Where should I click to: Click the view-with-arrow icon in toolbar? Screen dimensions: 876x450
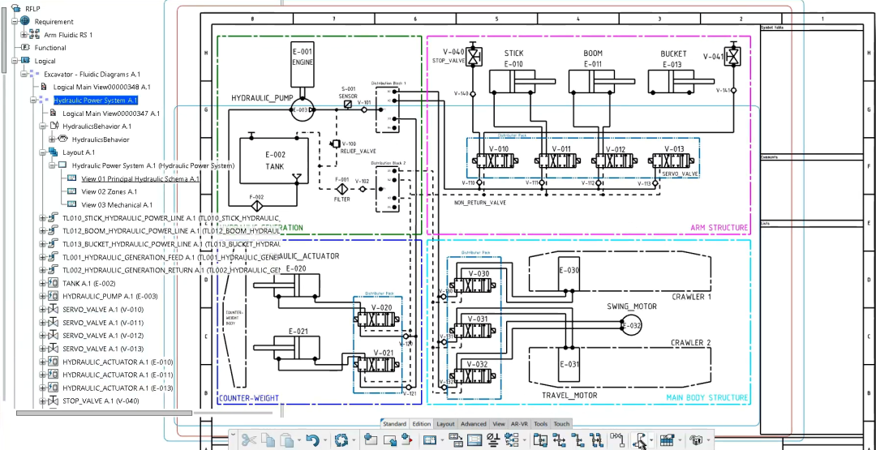(x=390, y=440)
